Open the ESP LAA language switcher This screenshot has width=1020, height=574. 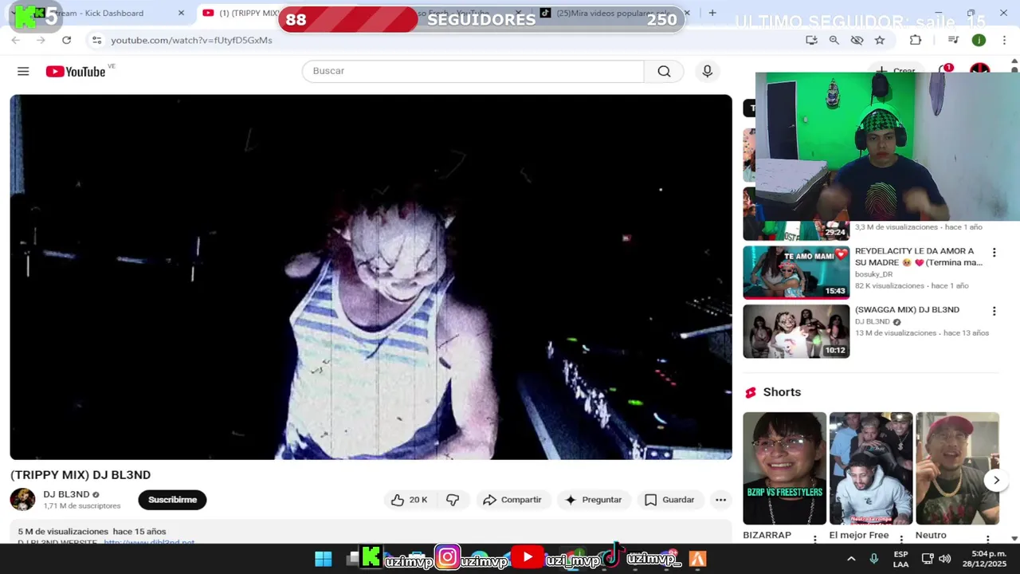point(900,559)
